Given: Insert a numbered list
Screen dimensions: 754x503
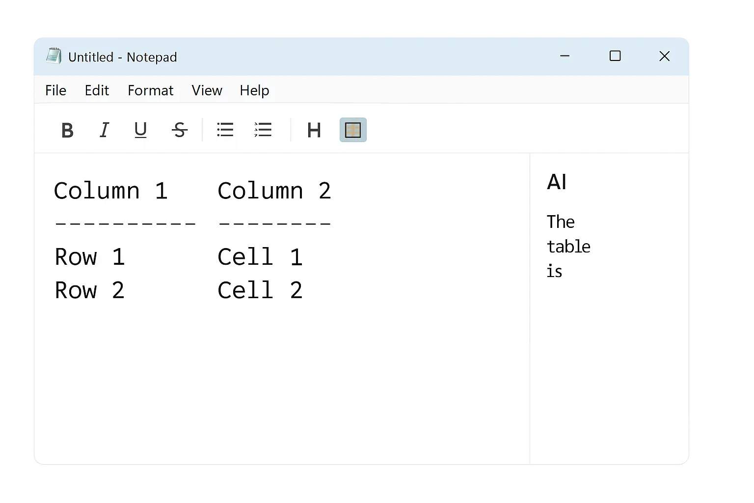Looking at the screenshot, I should pyautogui.click(x=263, y=130).
